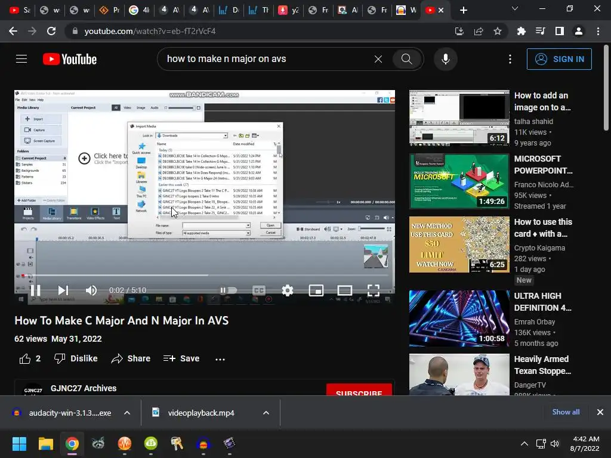Image resolution: width=611 pixels, height=458 pixels.
Task: Save the video to a playlist
Action: 181,358
